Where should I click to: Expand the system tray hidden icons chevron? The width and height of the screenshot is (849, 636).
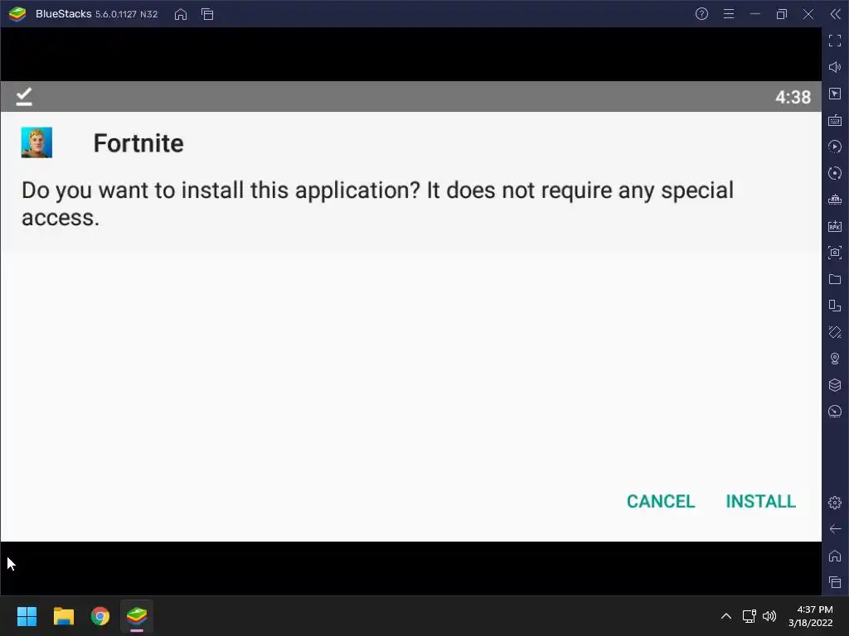pos(726,616)
